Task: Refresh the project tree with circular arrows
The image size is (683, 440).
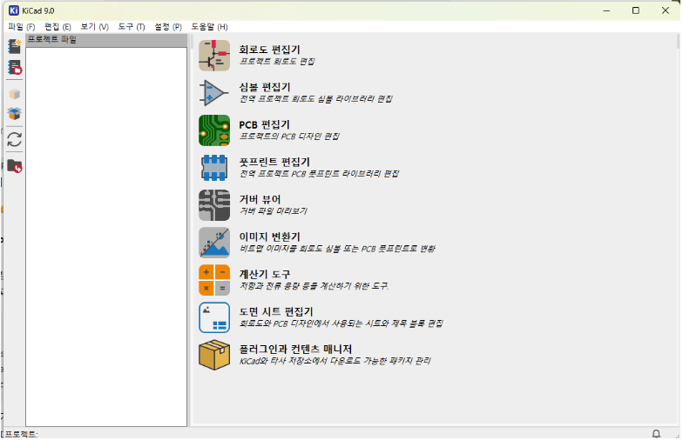Action: click(14, 139)
